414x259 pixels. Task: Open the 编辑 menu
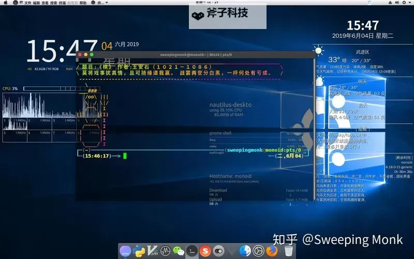[x=36, y=3]
